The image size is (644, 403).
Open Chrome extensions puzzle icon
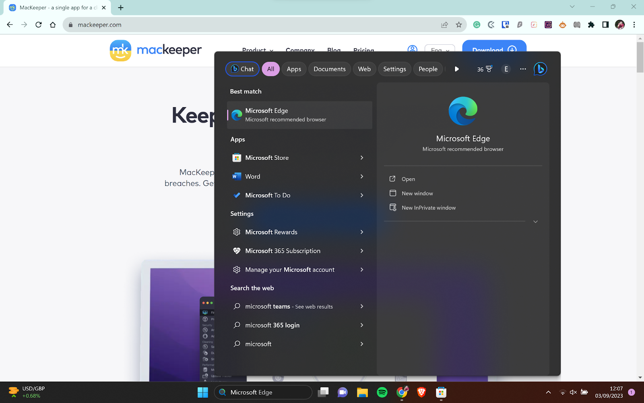coord(591,25)
